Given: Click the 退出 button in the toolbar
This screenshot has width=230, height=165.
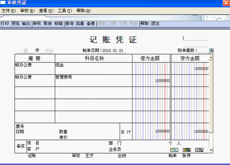Looking at the screenshot, I should point(155,24).
